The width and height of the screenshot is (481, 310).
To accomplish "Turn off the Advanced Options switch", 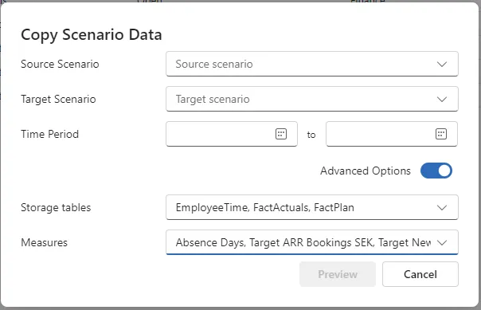I will point(436,171).
